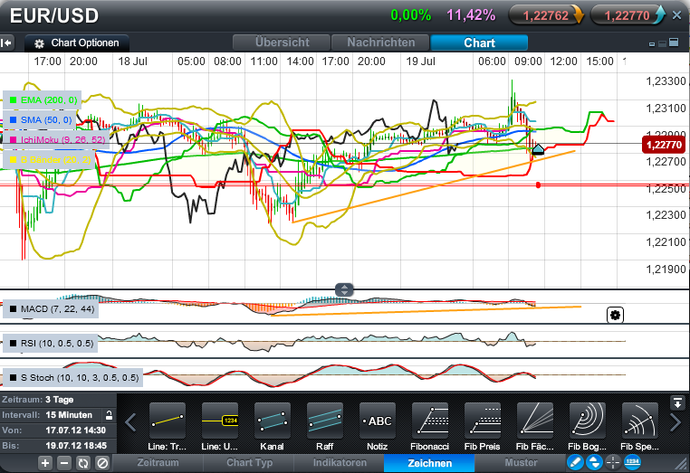This screenshot has height=473, width=690.
Task: Select the Notiz ABC text tool
Action: [377, 421]
